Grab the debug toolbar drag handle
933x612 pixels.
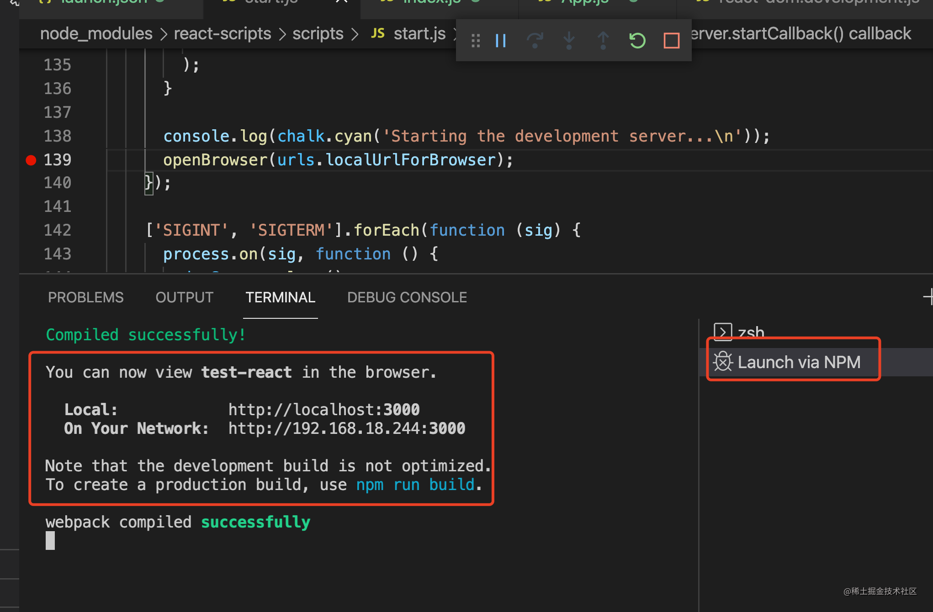[476, 41]
